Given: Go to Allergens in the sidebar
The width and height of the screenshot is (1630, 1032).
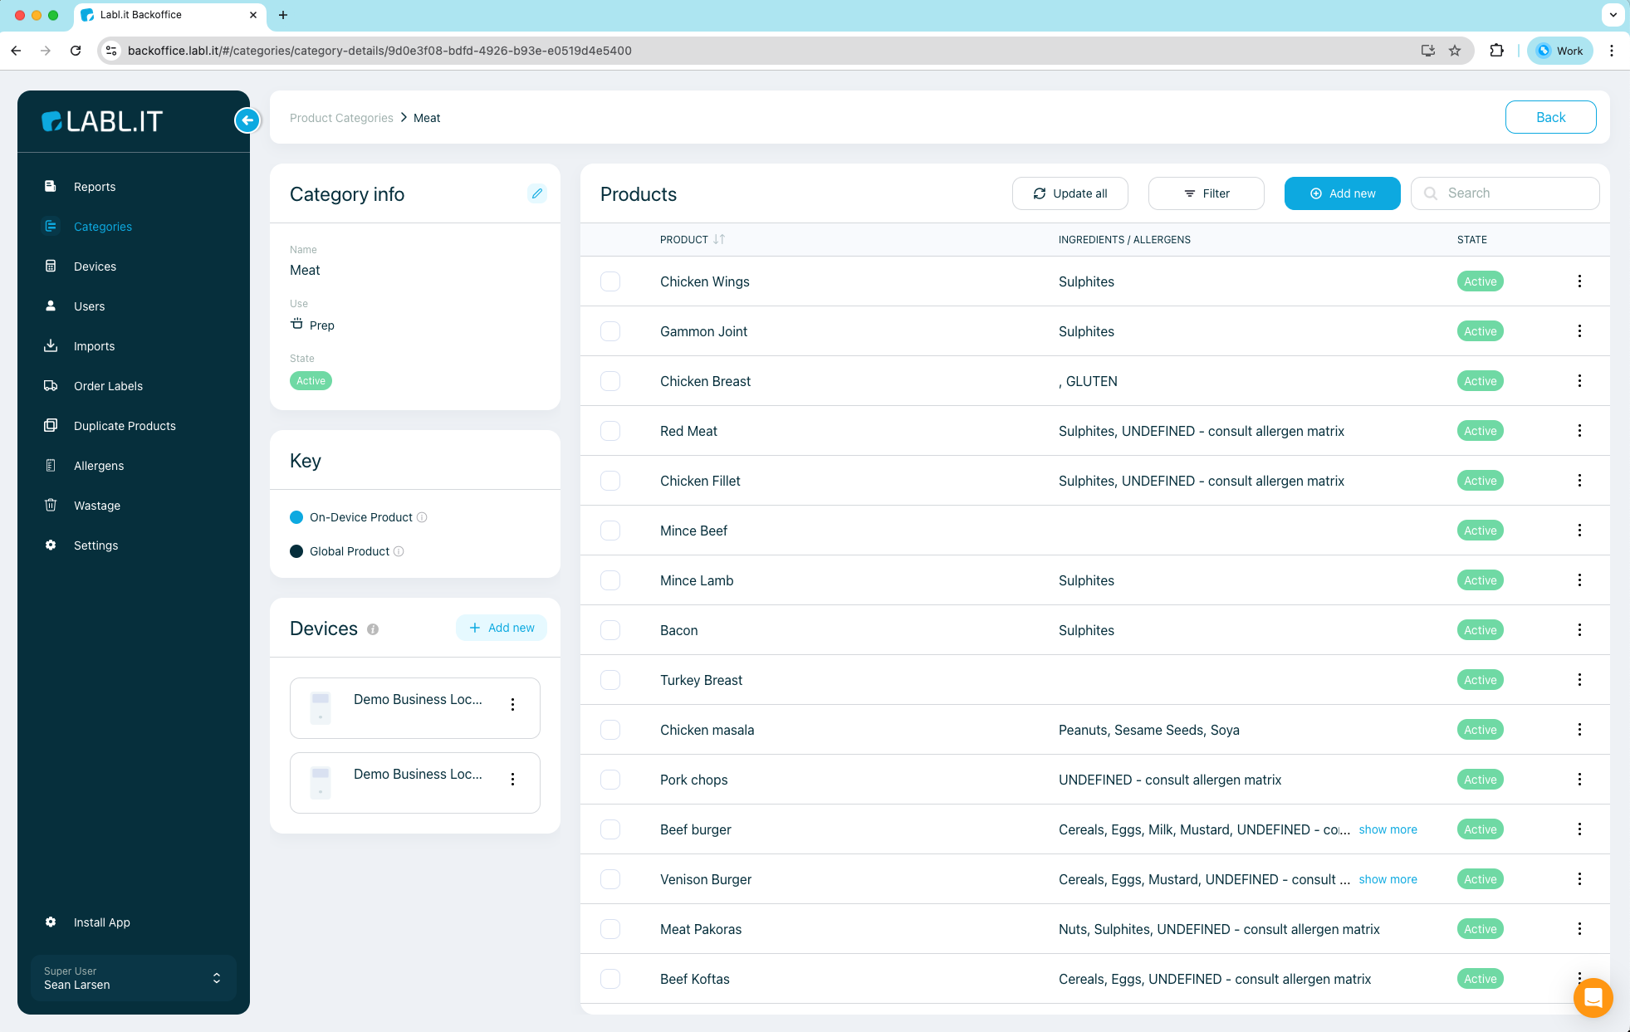Looking at the screenshot, I should [x=99, y=466].
